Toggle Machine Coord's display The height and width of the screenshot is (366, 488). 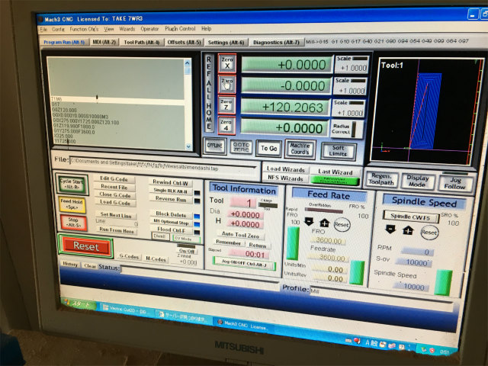click(300, 149)
